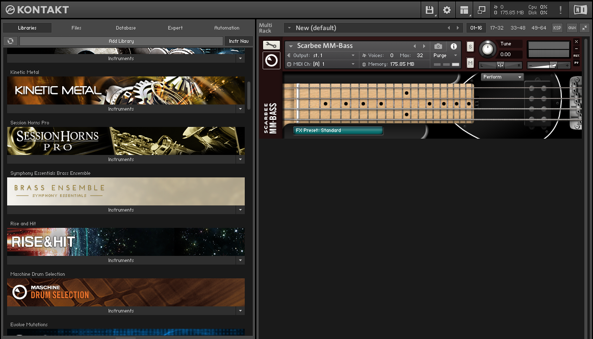Select previous multi with left arrow
This screenshot has height=339, width=593.
pyautogui.click(x=449, y=28)
